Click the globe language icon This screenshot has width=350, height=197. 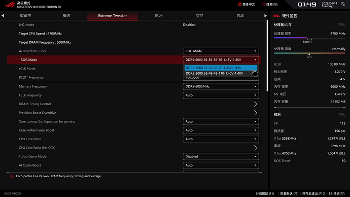[x=239, y=5]
